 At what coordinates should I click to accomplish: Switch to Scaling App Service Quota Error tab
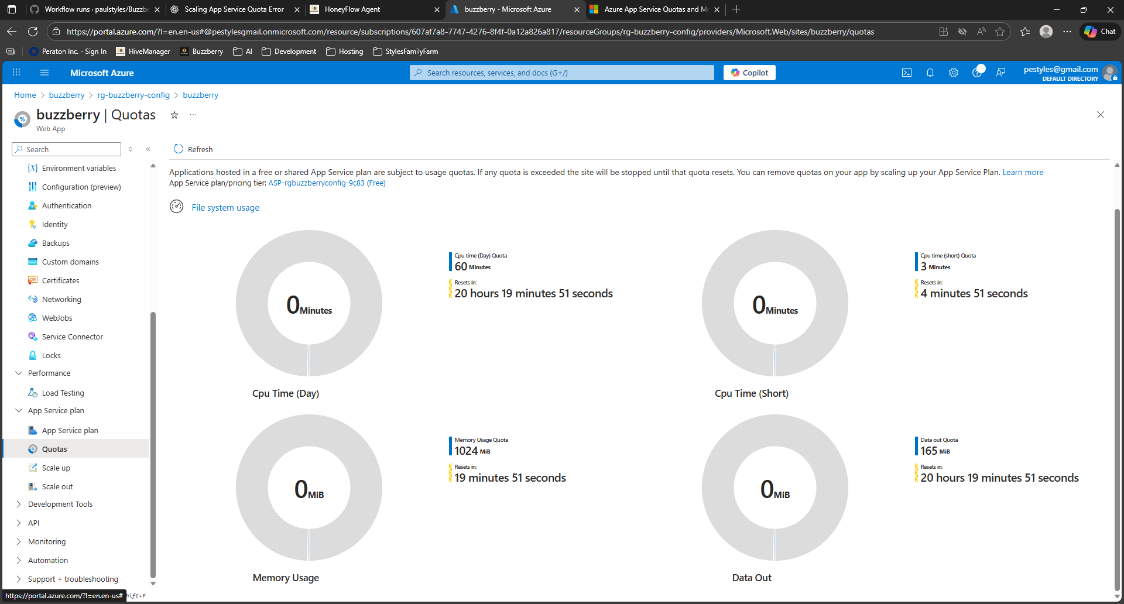pos(234,9)
